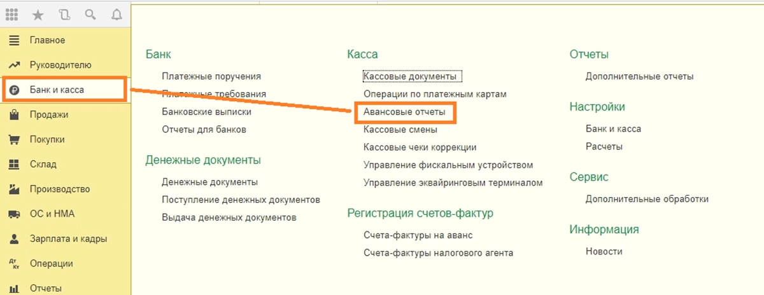Viewport: 764px width, 295px height.
Task: Click the Информация group heading
Action: click(604, 230)
